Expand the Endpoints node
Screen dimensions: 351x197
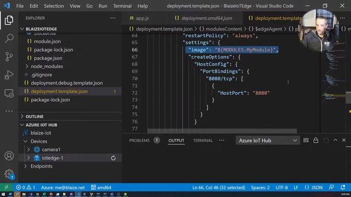(25, 166)
